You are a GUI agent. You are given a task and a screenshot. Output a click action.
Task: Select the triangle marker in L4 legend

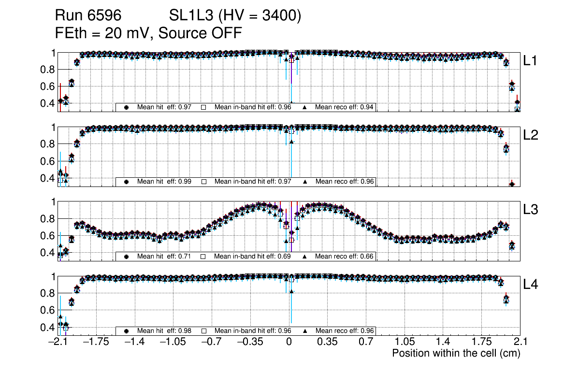(x=305, y=331)
